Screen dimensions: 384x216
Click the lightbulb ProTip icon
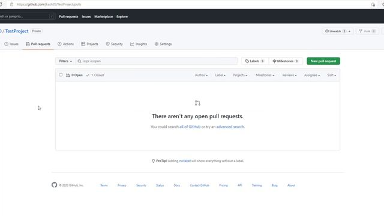[154, 161]
